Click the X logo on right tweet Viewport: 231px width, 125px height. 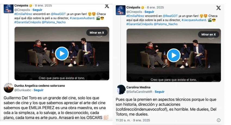(x=218, y=8)
